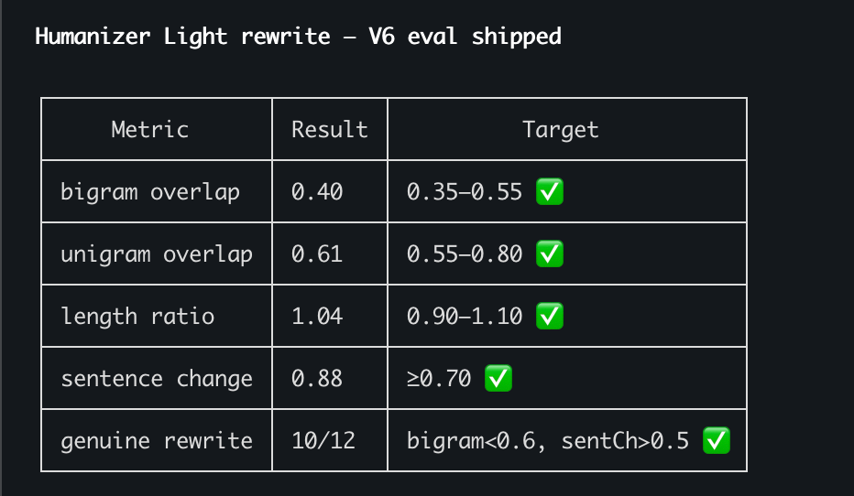Select the unigram overlap metric cell
The image size is (854, 496).
157,253
